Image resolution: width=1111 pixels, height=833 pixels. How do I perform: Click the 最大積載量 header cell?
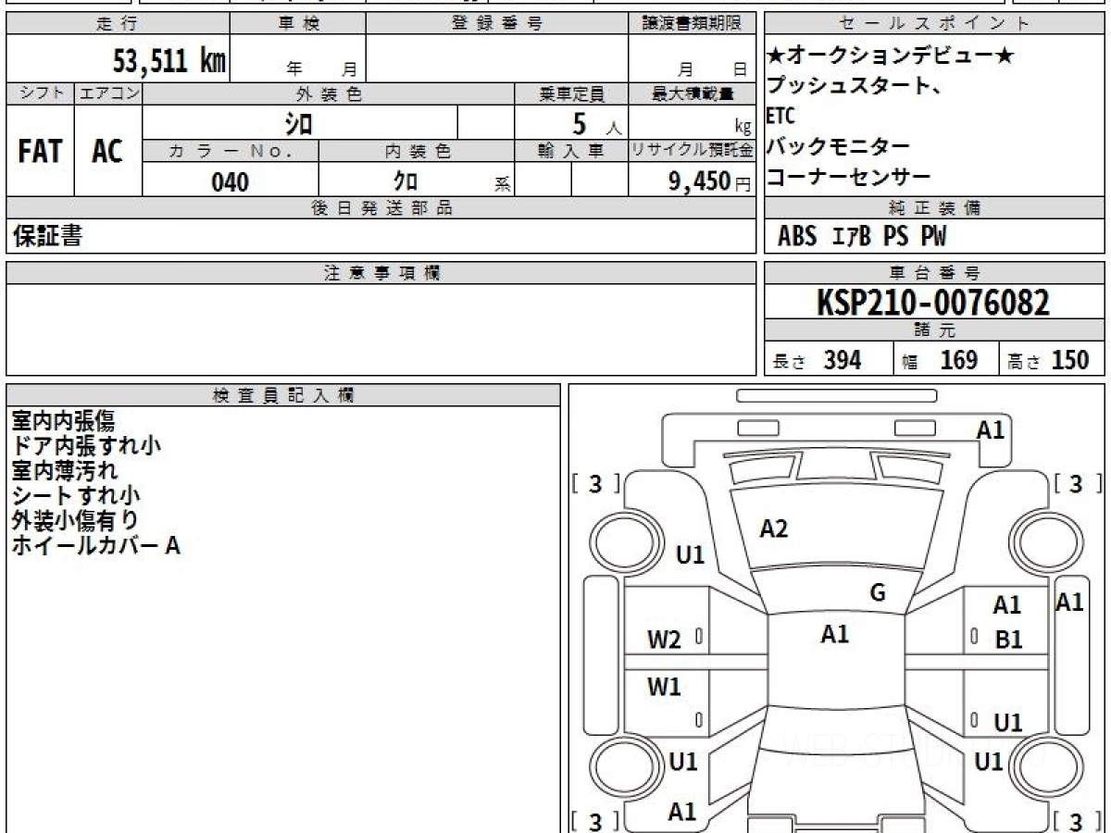pyautogui.click(x=693, y=93)
